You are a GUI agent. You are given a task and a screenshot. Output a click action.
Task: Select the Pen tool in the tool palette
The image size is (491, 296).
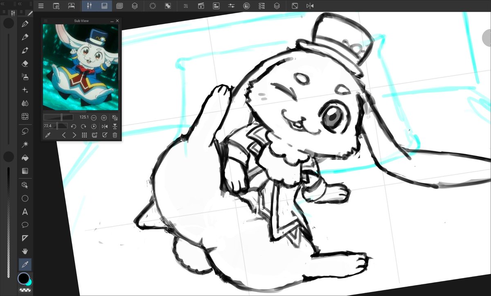(x=25, y=24)
